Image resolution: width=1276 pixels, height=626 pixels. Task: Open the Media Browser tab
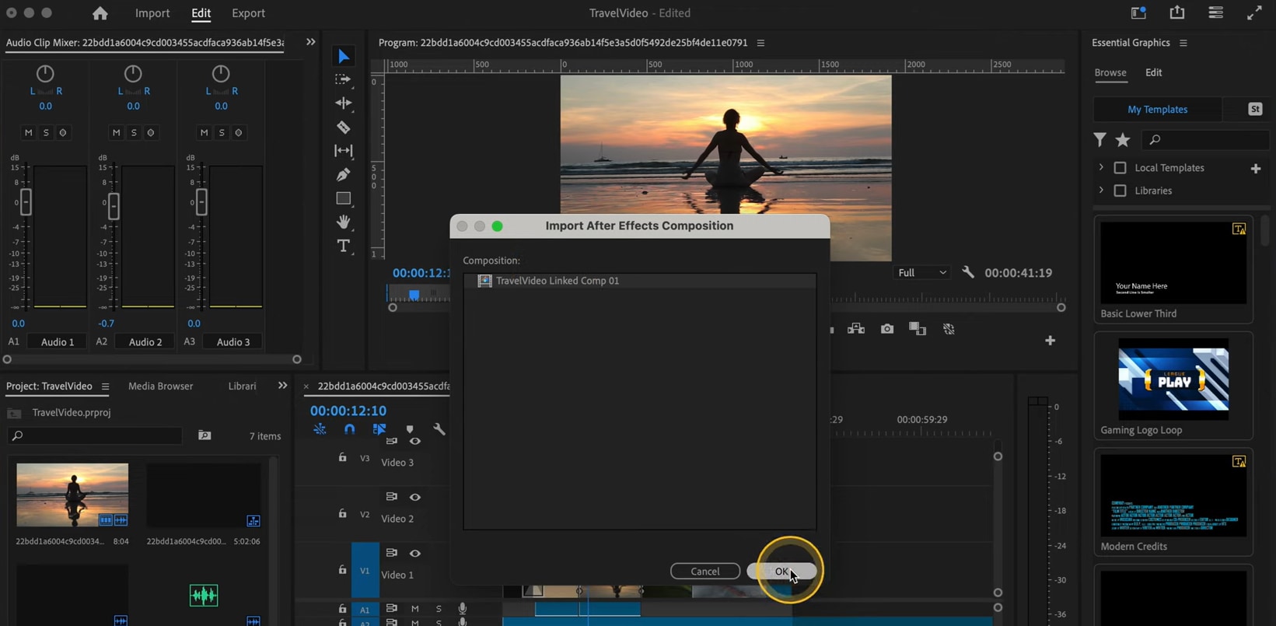[x=160, y=386]
